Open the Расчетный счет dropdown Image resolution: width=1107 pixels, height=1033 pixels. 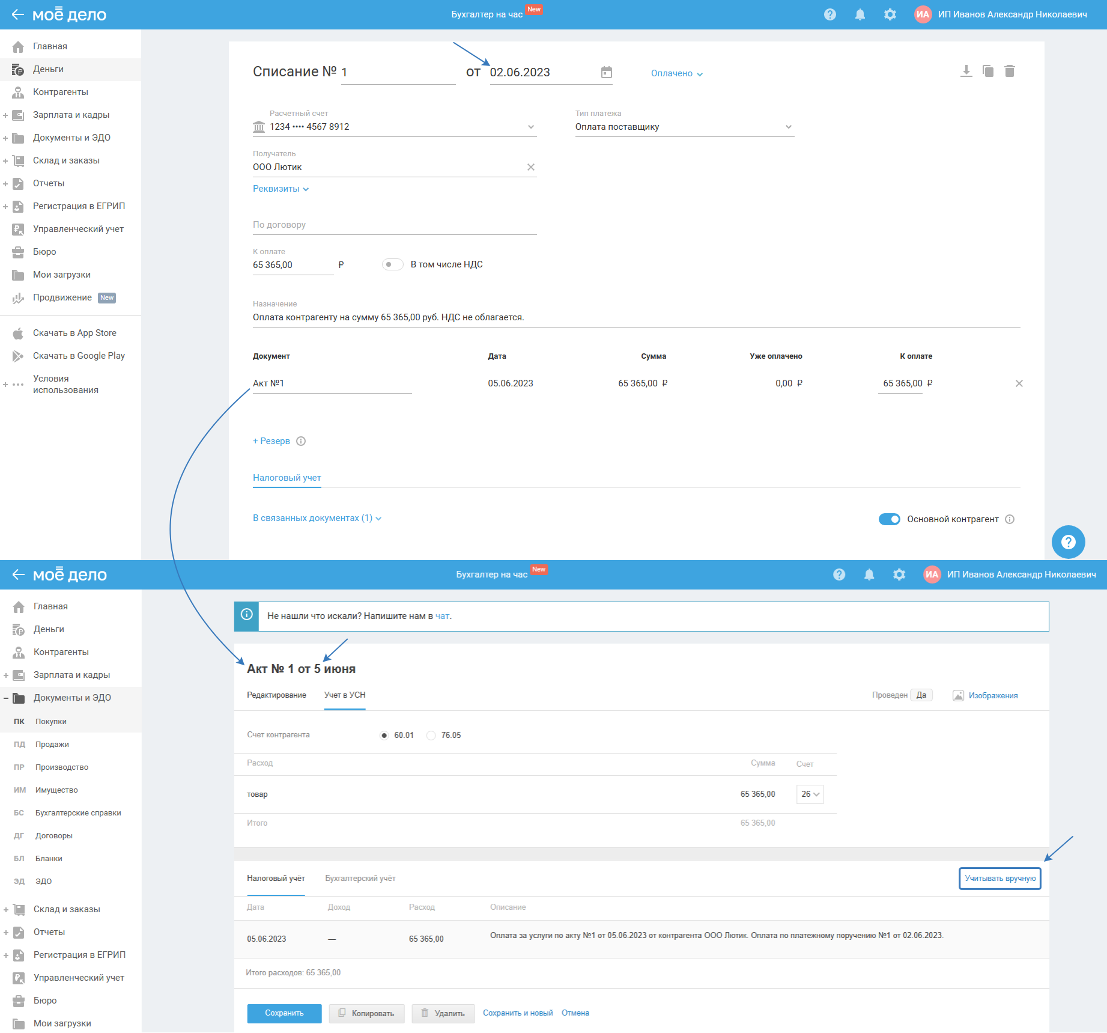click(x=395, y=127)
